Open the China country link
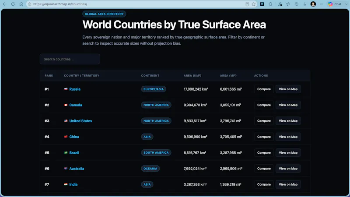The image size is (350, 197). (x=74, y=137)
